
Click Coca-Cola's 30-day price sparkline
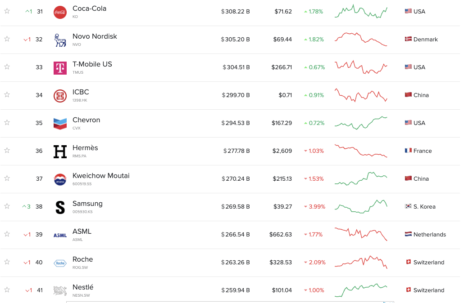[361, 12]
